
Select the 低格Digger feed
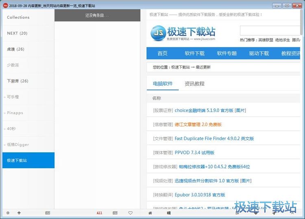coord(28,145)
